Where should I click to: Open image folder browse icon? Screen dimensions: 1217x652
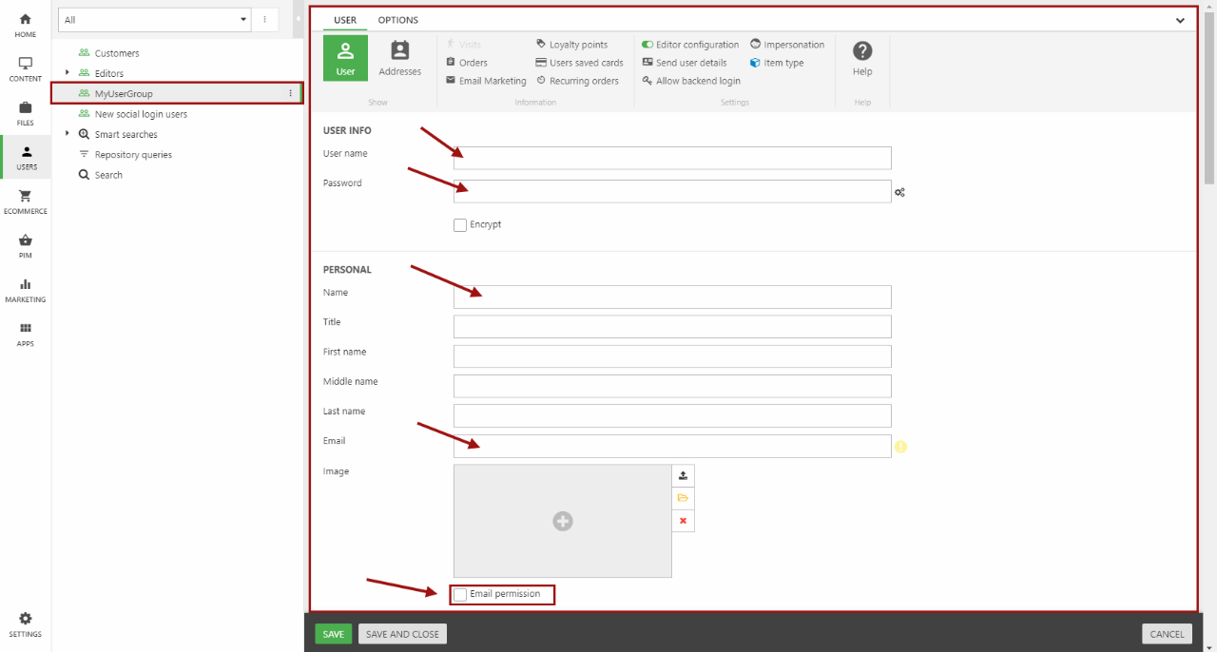coord(683,498)
